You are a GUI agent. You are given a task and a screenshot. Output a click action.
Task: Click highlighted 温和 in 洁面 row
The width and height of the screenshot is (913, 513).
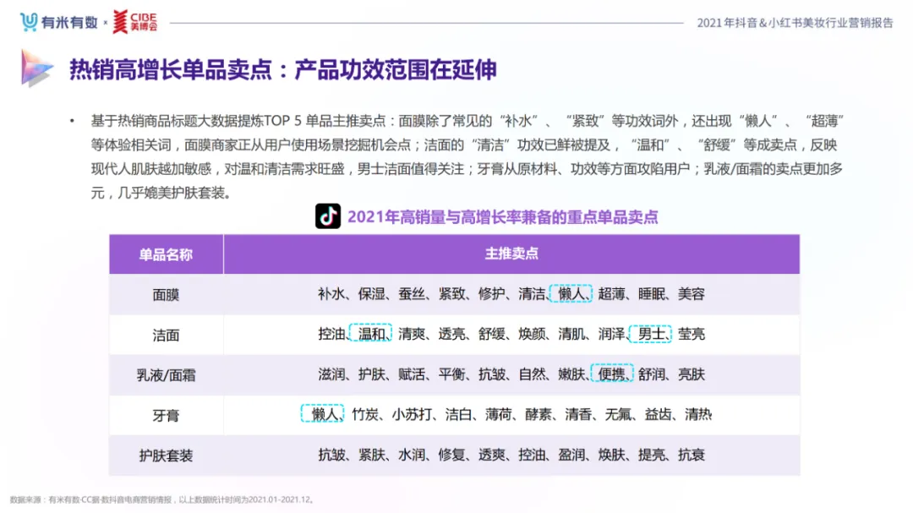[x=371, y=334]
